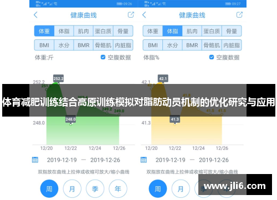Select 骨量 tab on left screen
Screen dimensions: 277x200
point(123,31)
